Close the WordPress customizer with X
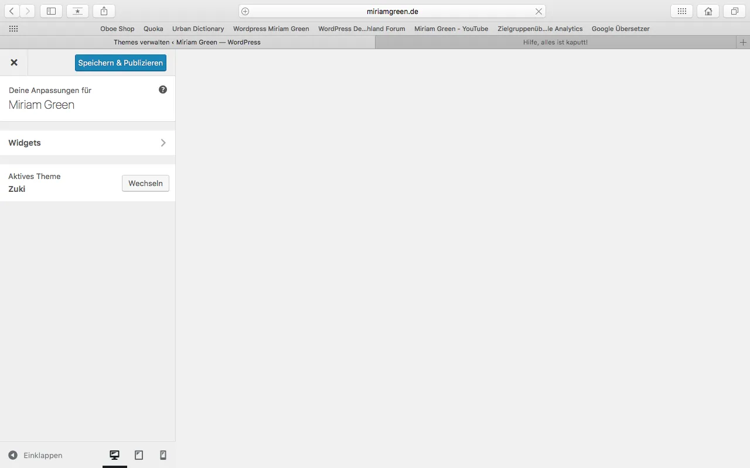Image resolution: width=750 pixels, height=468 pixels. click(14, 63)
